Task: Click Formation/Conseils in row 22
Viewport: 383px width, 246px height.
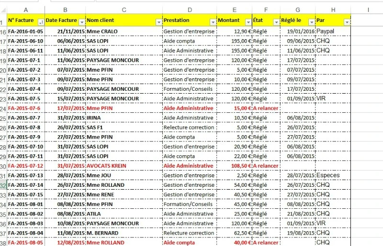Action: [190, 89]
